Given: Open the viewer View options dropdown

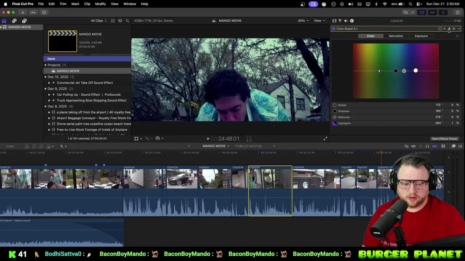Looking at the screenshot, I should point(319,21).
